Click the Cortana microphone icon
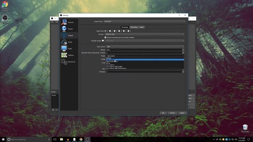Screen dimensions: 253x142 click(49, 139)
